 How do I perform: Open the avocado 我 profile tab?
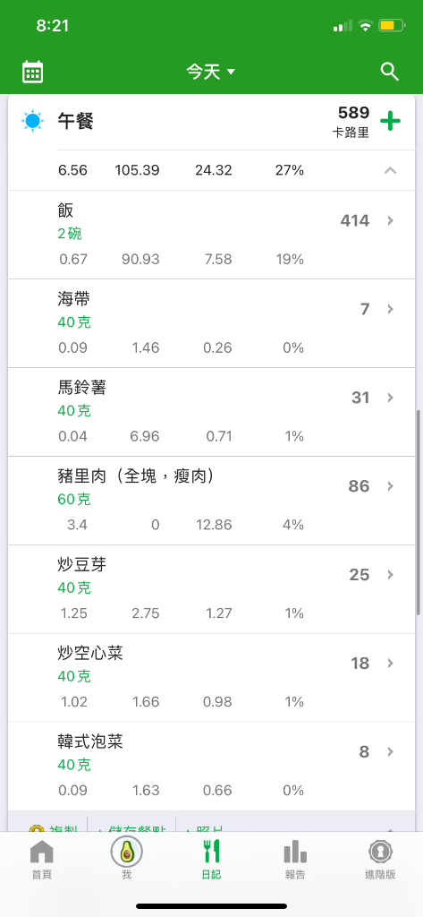(127, 860)
